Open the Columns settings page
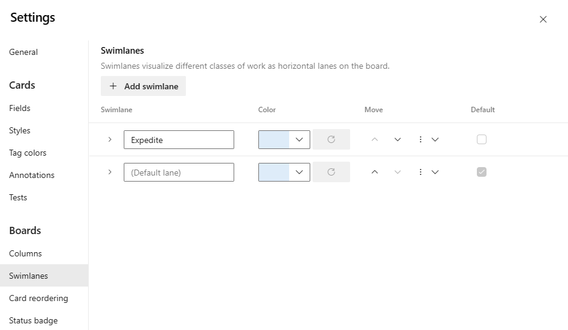 point(25,253)
